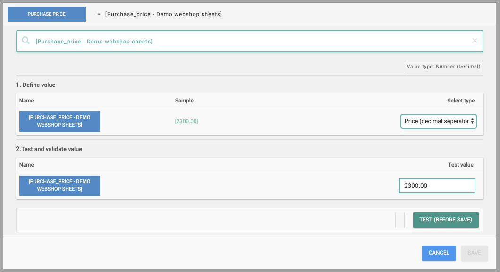
Task: Click the 'Sample' column header
Action: coord(184,101)
